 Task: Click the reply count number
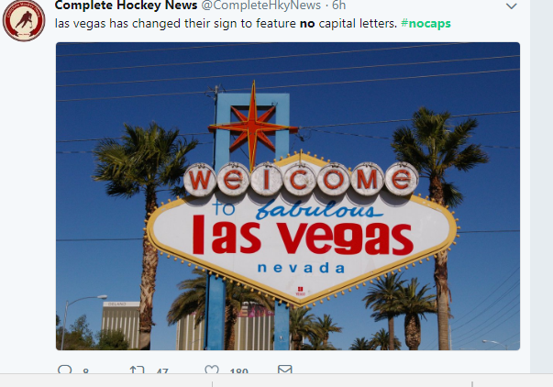[x=85, y=370]
